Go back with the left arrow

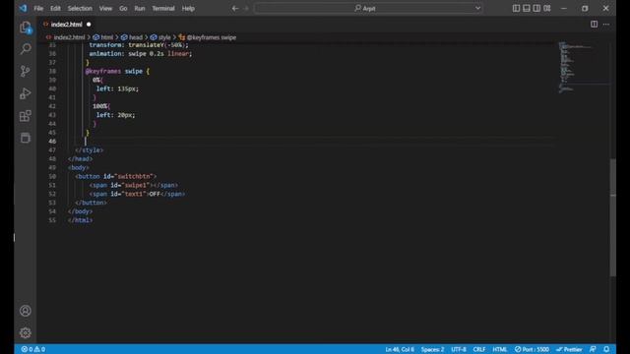[235, 8]
